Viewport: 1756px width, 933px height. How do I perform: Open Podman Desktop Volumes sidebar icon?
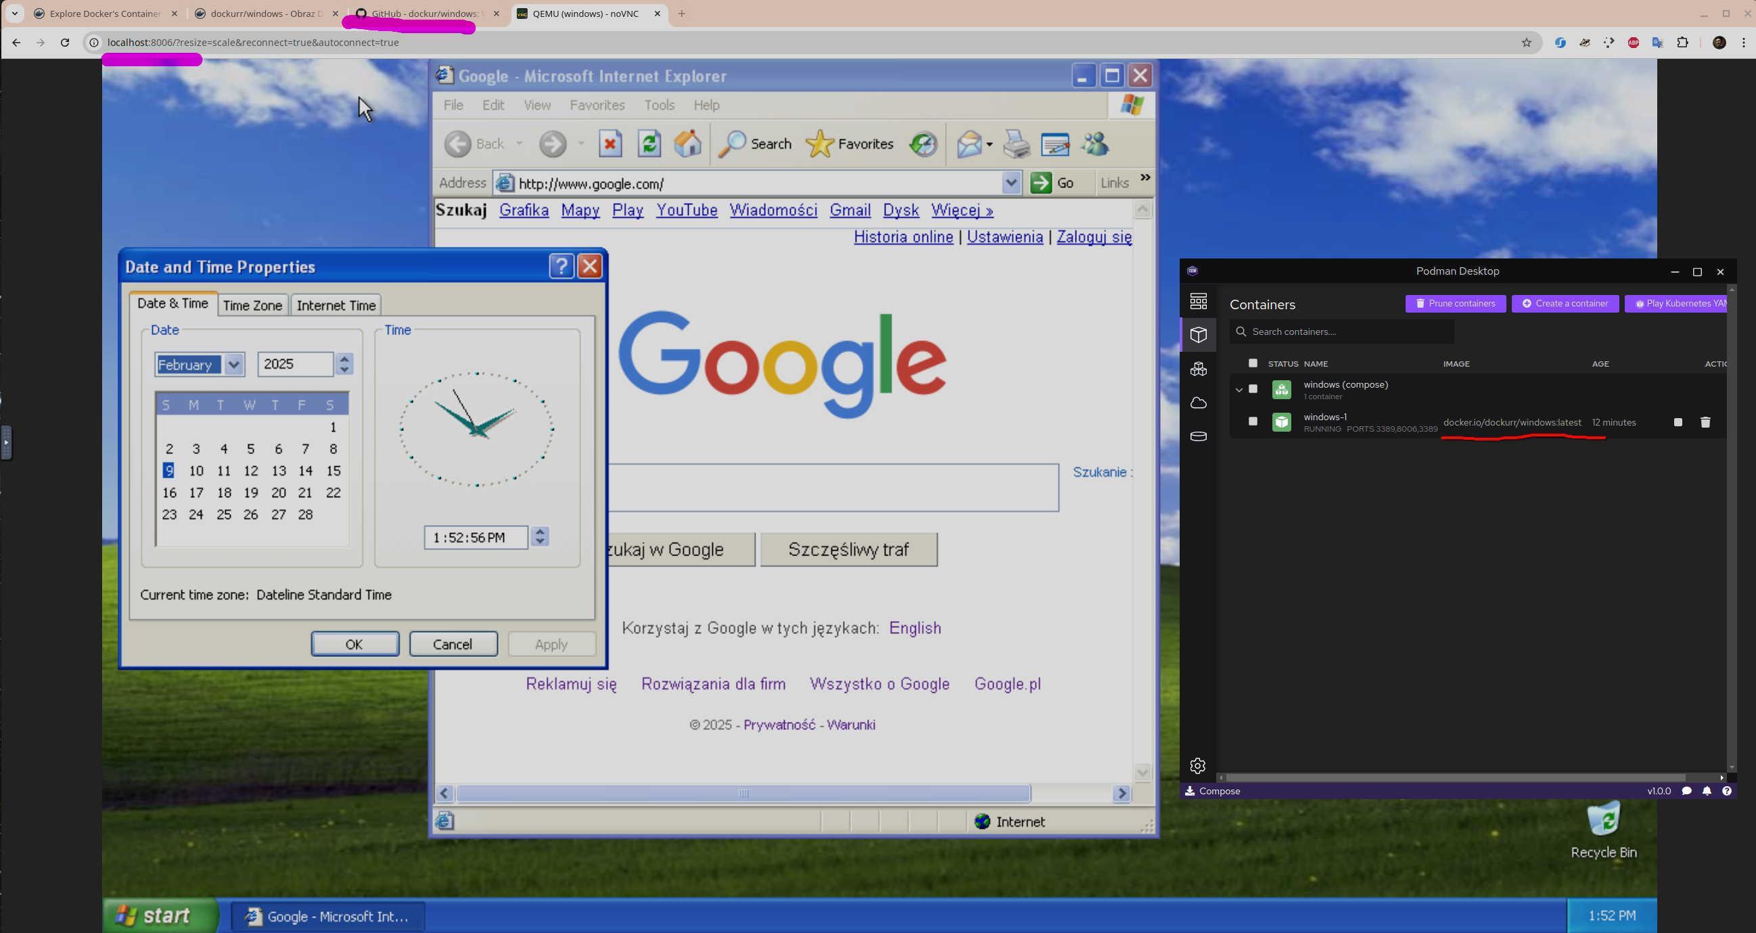point(1198,436)
